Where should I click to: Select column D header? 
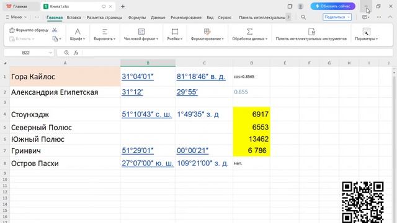[x=251, y=63]
